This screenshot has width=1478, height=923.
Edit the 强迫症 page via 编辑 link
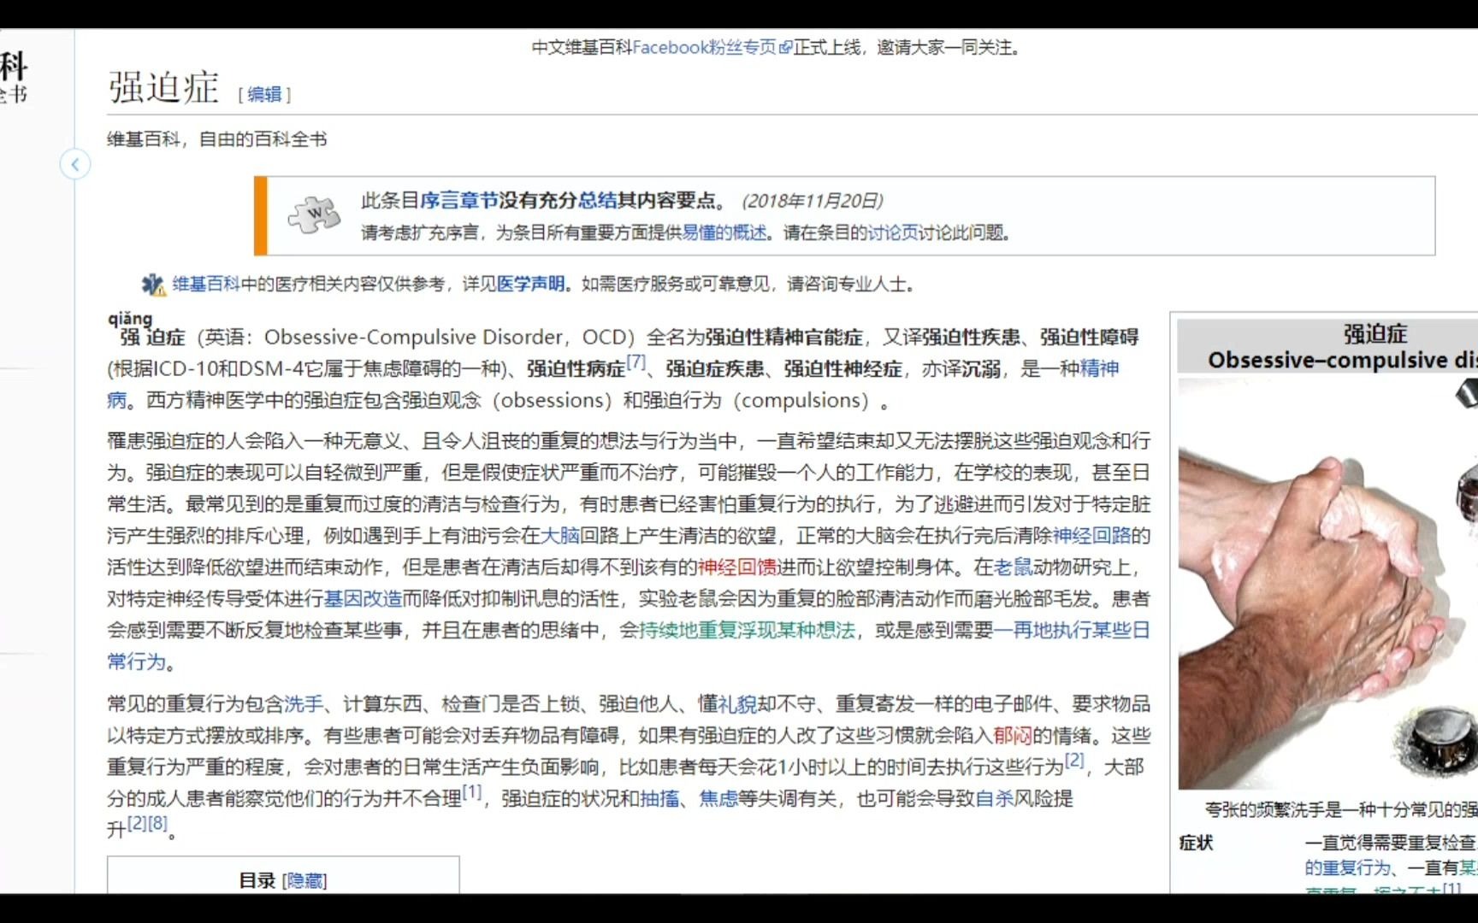point(264,94)
